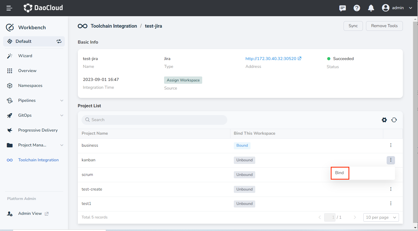418x231 pixels.
Task: Open the messages chat icon
Action: [342, 8]
